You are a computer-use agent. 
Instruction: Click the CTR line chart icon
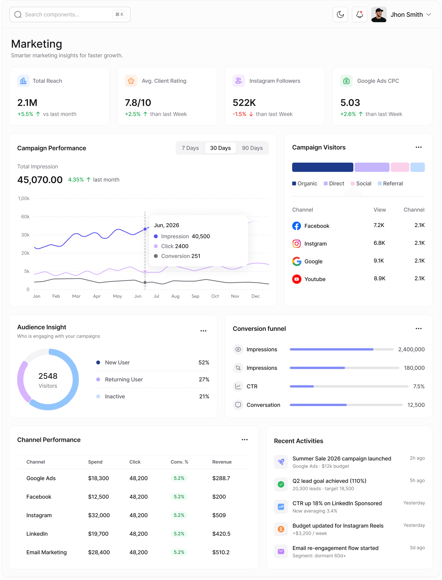point(238,386)
